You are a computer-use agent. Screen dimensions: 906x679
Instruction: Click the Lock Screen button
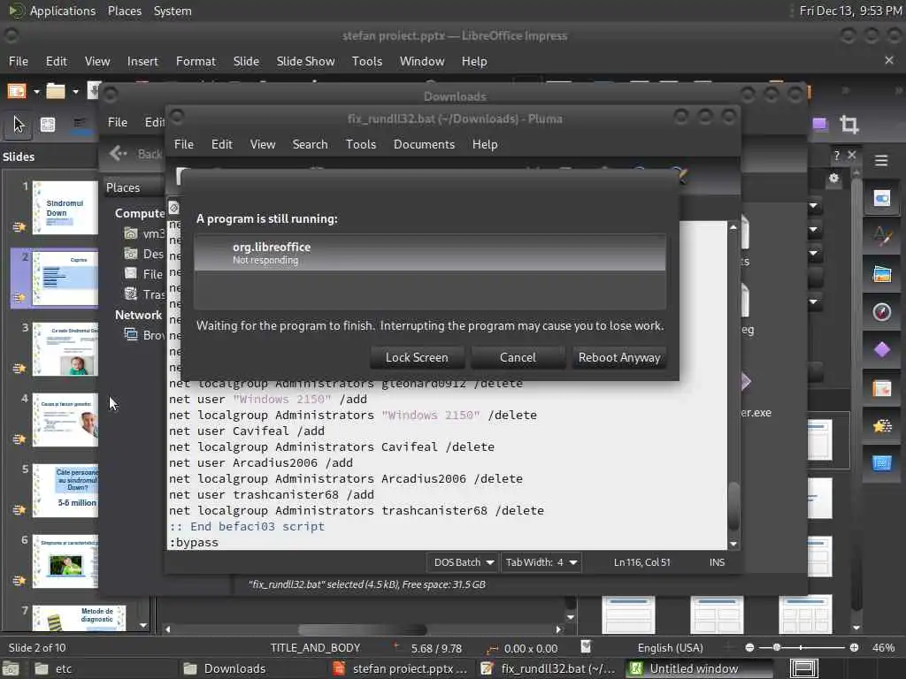pyautogui.click(x=417, y=357)
